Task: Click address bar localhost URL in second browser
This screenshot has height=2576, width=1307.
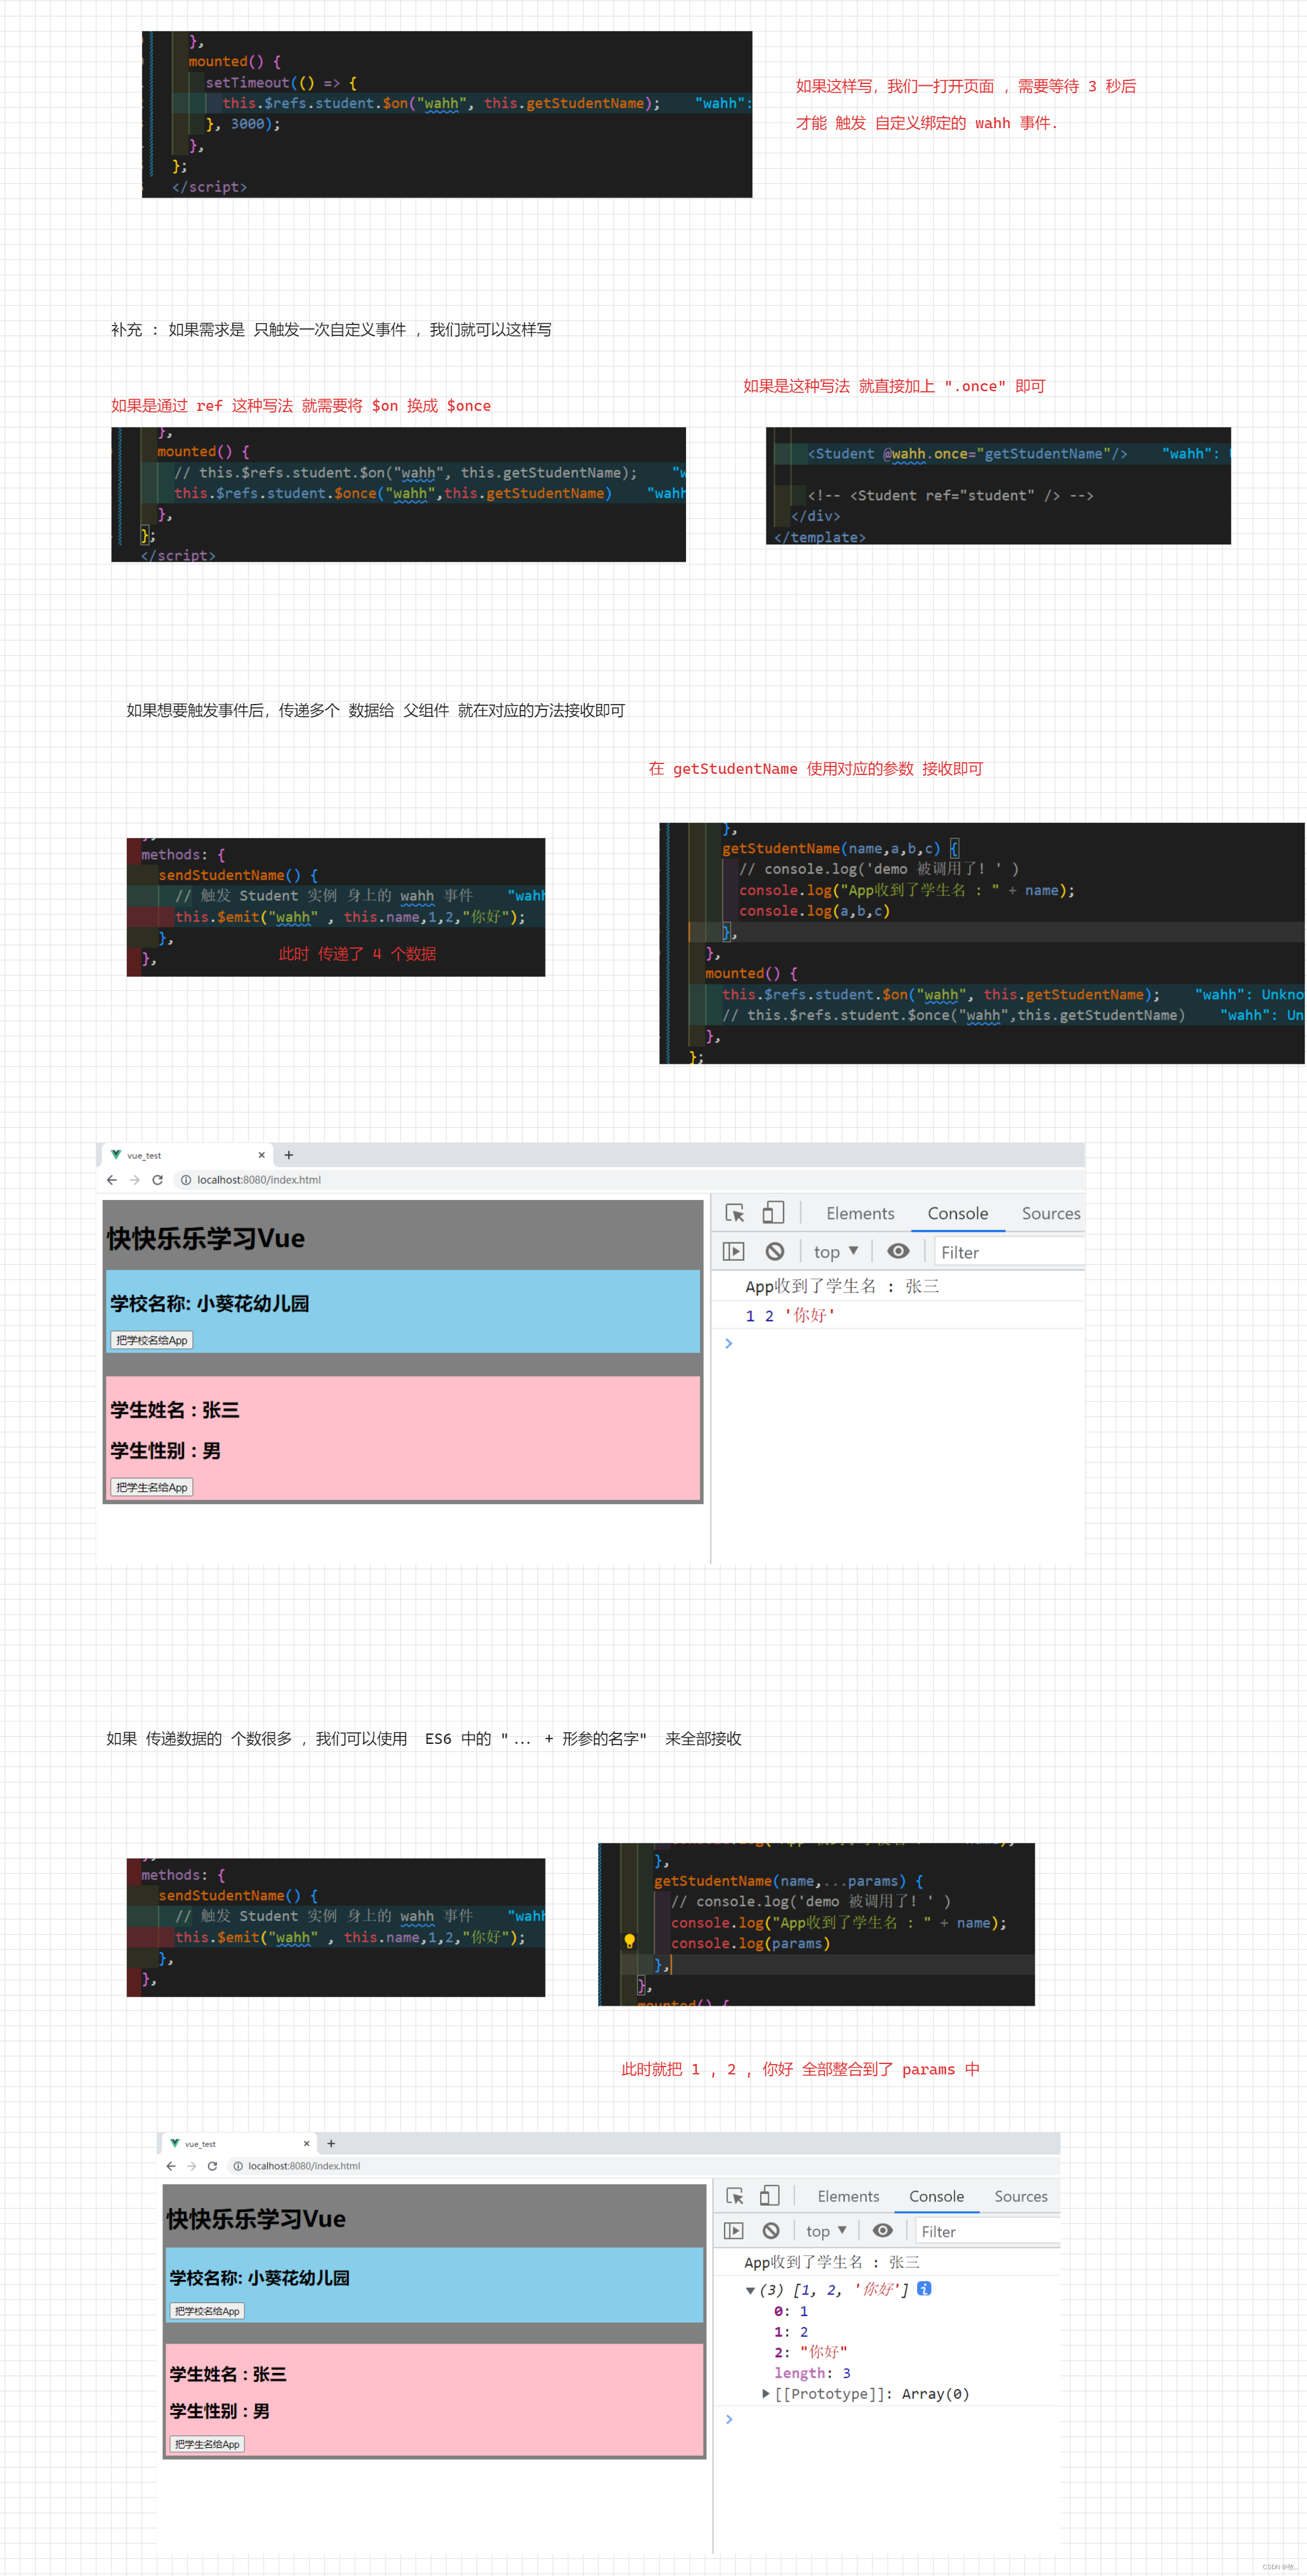Action: 304,2166
